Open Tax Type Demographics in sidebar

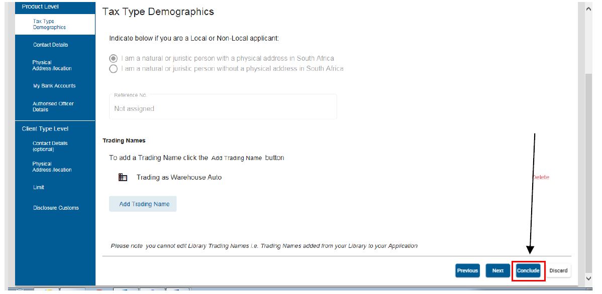(x=55, y=24)
